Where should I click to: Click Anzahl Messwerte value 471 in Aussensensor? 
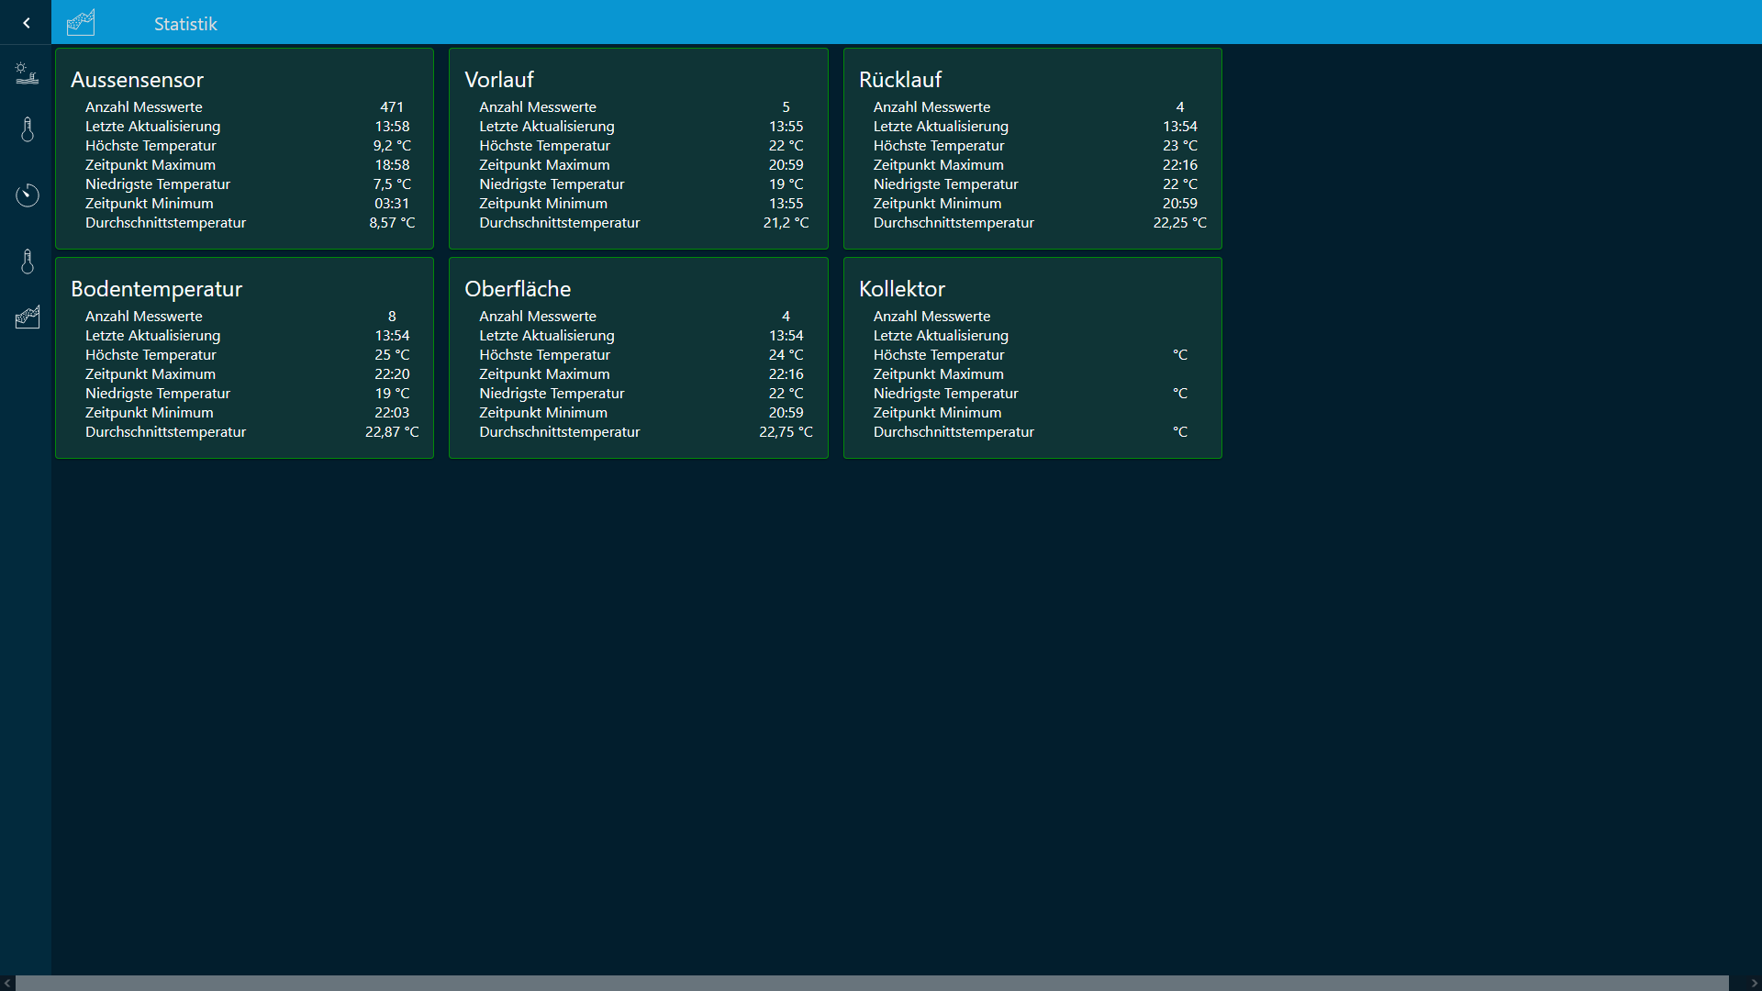click(x=392, y=107)
